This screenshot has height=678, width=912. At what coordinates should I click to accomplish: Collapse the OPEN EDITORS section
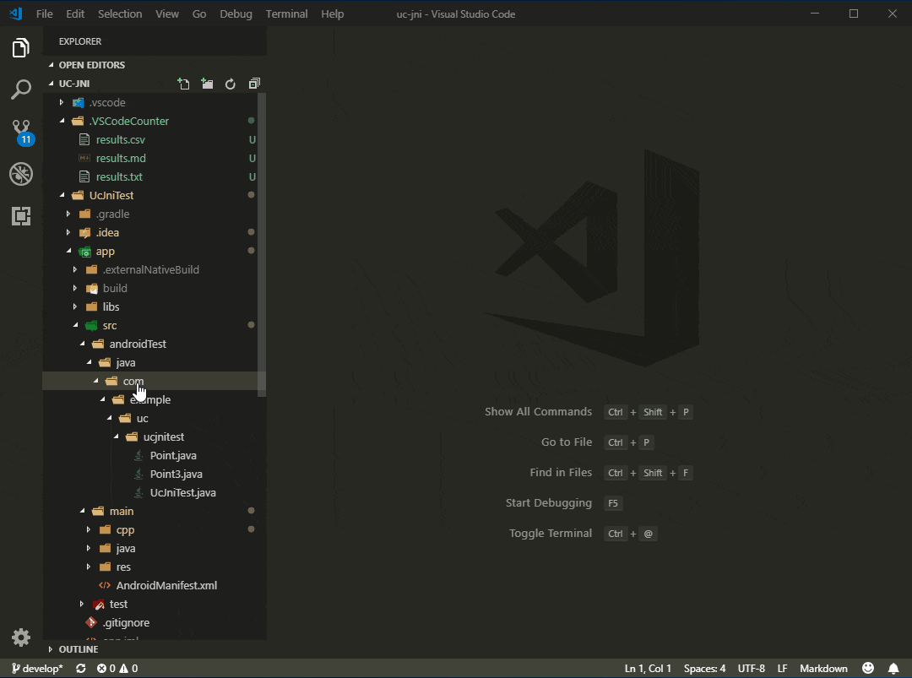point(155,64)
